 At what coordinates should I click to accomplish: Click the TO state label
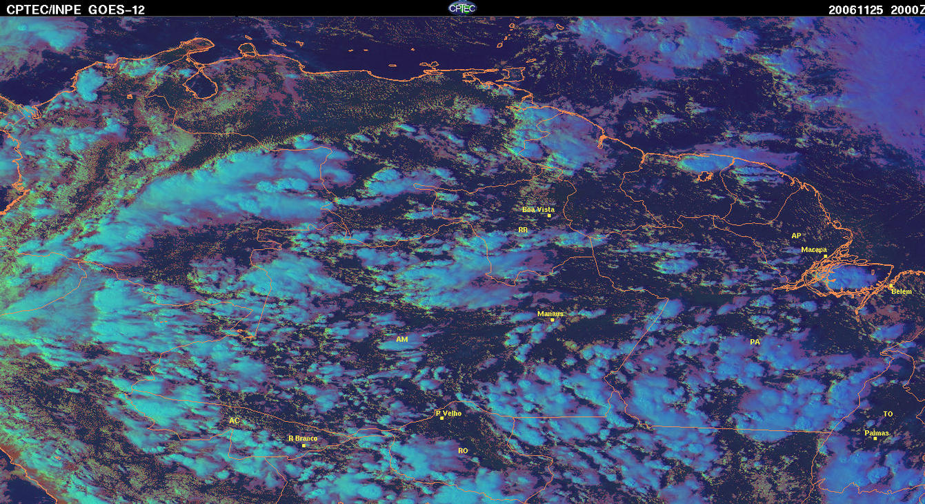click(x=888, y=414)
